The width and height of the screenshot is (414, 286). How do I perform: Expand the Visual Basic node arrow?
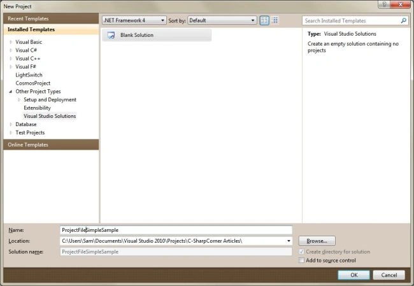click(11, 42)
